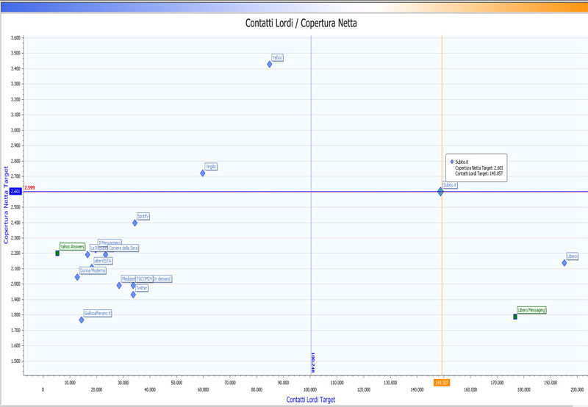This screenshot has height=407, width=588.
Task: Click the Spotify data point marker
Action: pos(135,223)
